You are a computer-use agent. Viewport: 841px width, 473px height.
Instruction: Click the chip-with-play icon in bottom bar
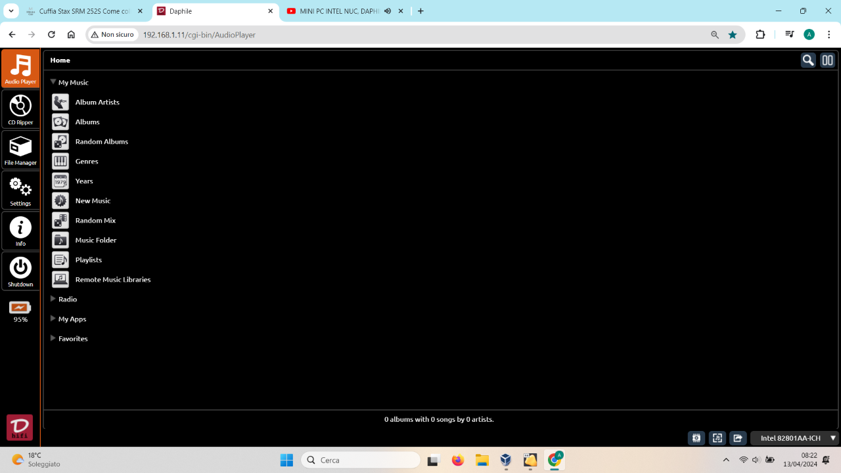696,438
